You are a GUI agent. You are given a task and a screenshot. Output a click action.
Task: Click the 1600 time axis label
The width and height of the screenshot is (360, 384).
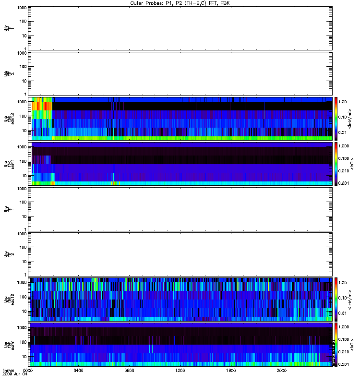click(x=231, y=371)
